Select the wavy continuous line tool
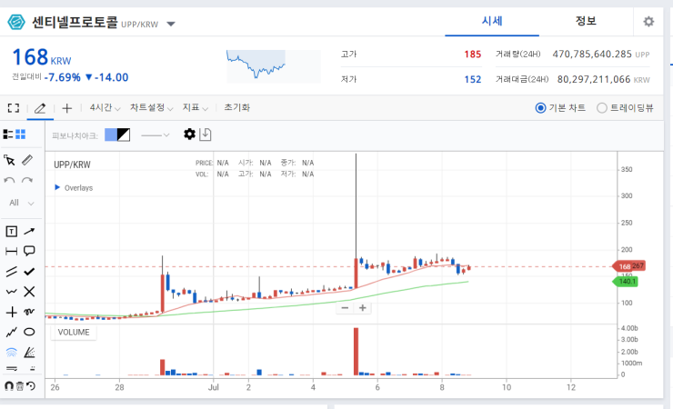 11,292
